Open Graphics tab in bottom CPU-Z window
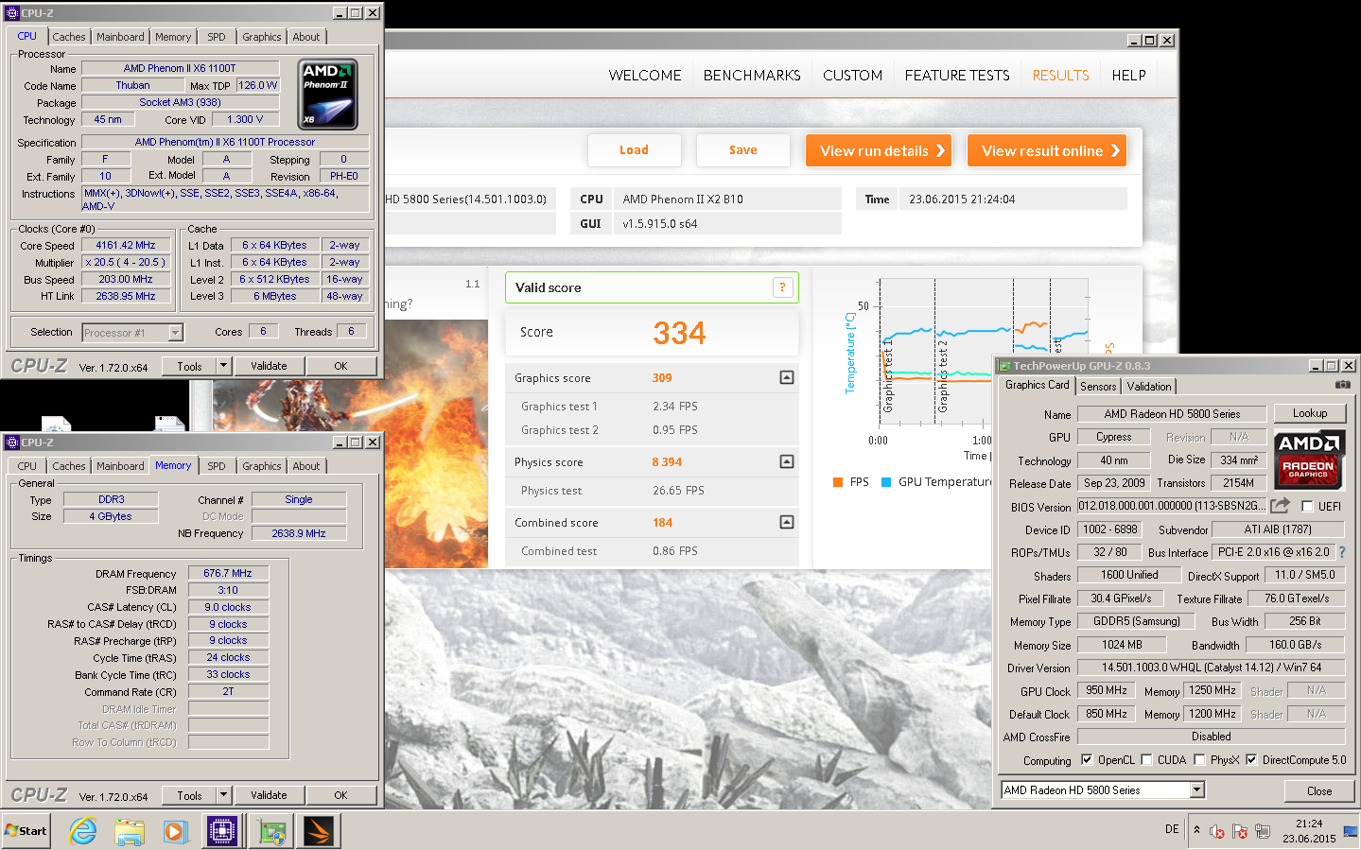This screenshot has height=850, width=1361. point(261,466)
